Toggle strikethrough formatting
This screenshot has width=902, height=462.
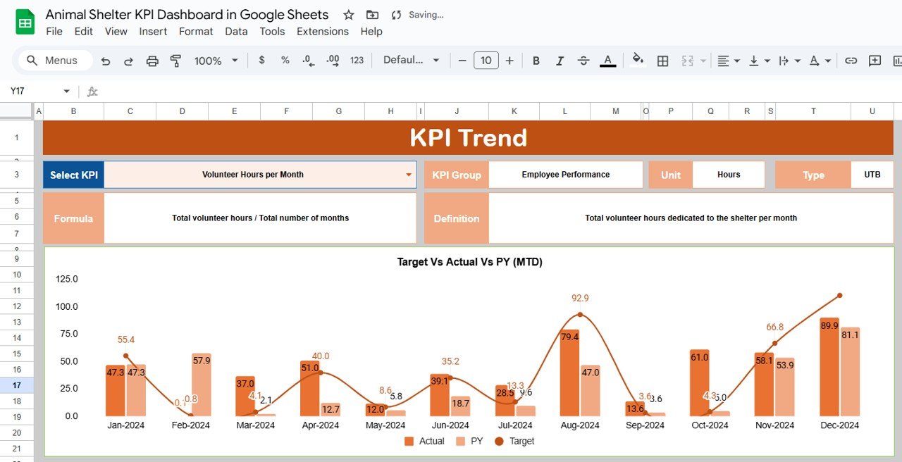tap(583, 61)
